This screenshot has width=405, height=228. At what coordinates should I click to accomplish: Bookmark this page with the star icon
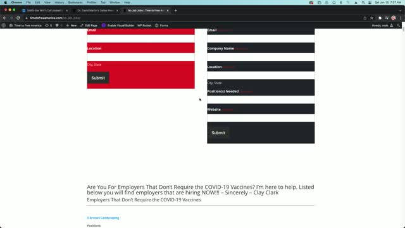[371, 18]
